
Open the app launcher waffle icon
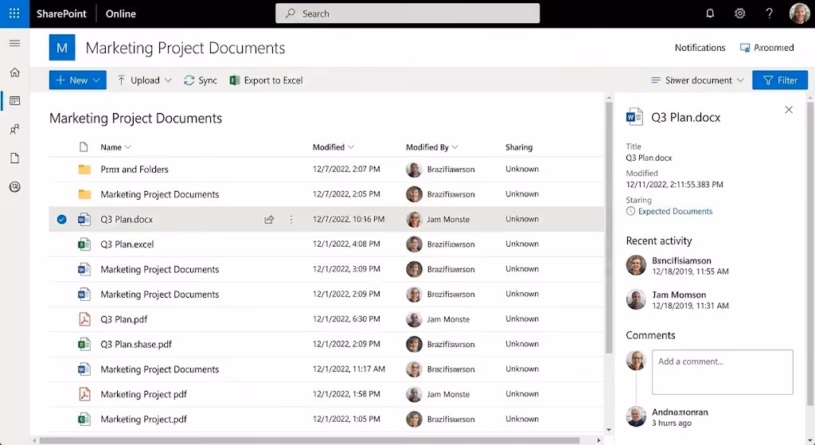pyautogui.click(x=14, y=14)
